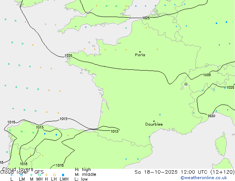This screenshot has width=235, height=181.
Task: Click the Dourbies city label
Action: [x=154, y=124]
